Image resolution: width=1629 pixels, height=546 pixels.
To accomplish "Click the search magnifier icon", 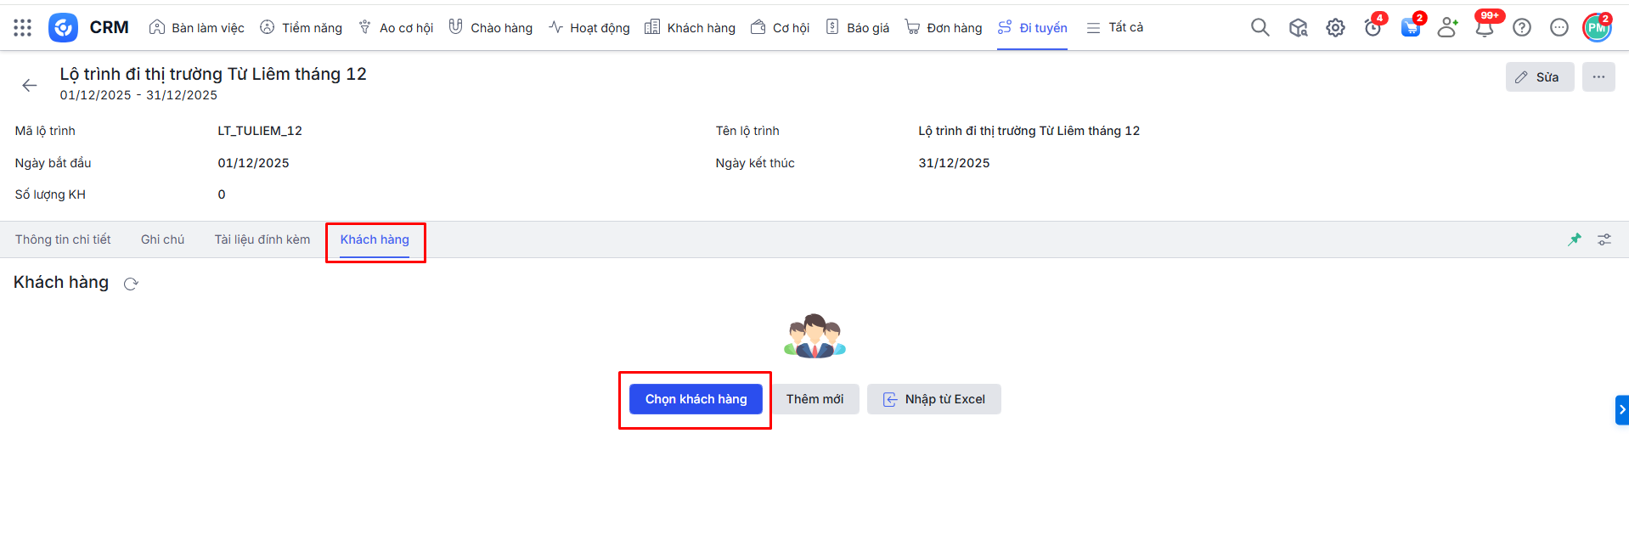I will click(1260, 28).
